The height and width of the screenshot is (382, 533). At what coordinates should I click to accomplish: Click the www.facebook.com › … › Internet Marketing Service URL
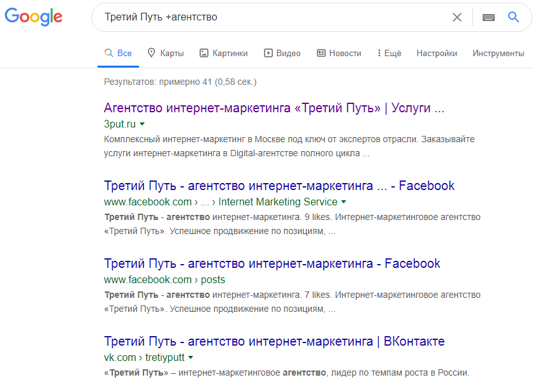coord(221,202)
